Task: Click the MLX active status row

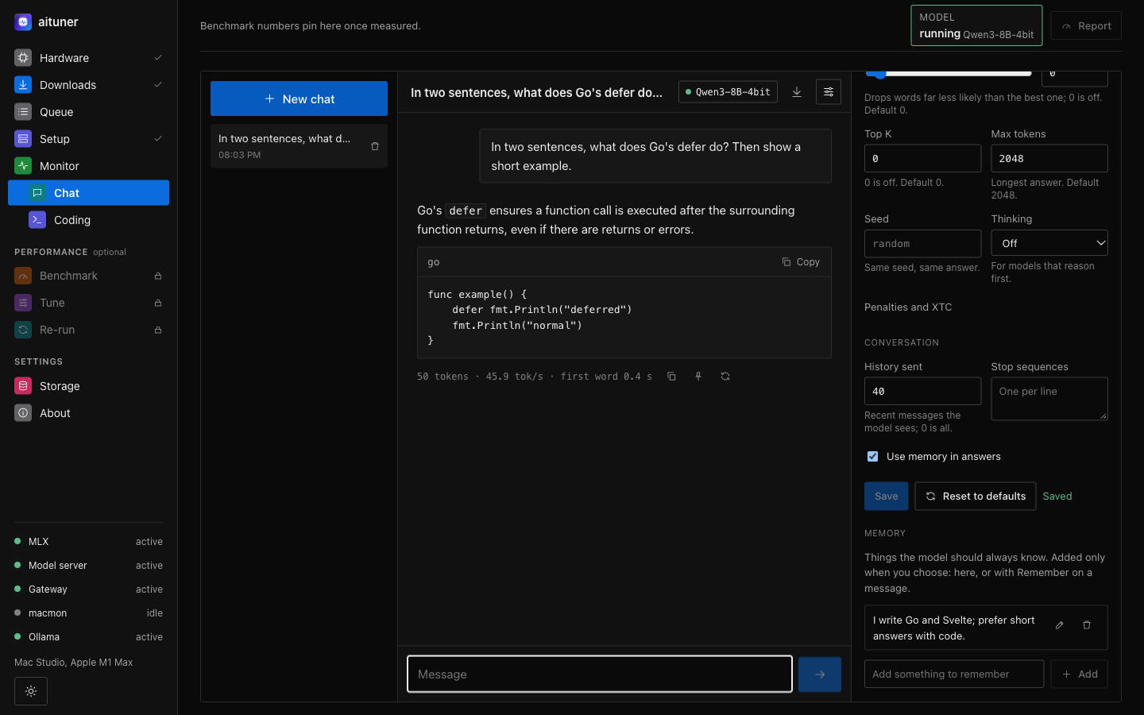Action: coord(88,542)
